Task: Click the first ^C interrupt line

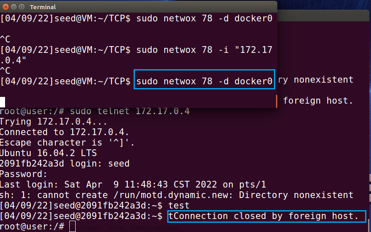Action: coord(5,39)
